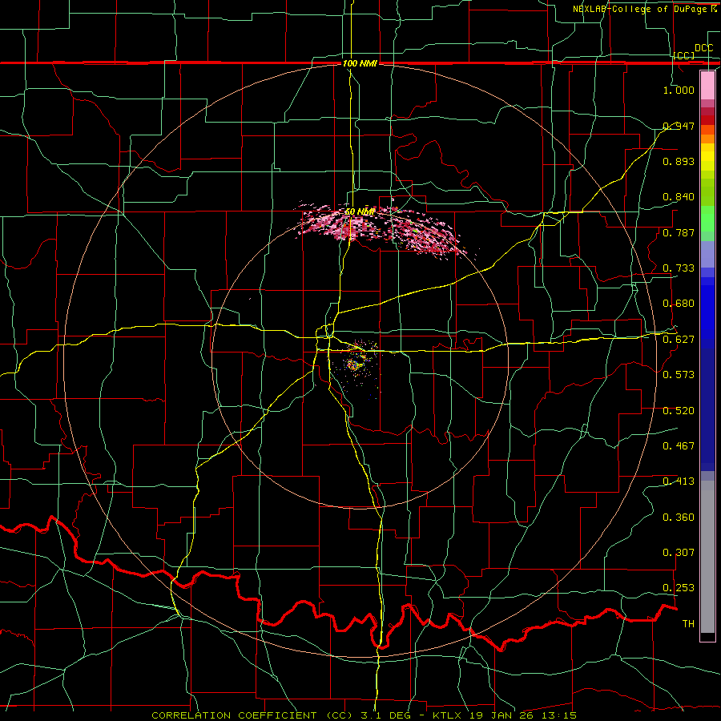The height and width of the screenshot is (721, 721).
Task: Click the multicolored echo cluster near the radar center
Action: [x=356, y=363]
